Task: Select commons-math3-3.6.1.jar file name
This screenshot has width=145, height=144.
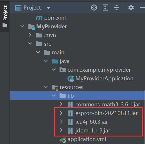Action: [x=108, y=105]
